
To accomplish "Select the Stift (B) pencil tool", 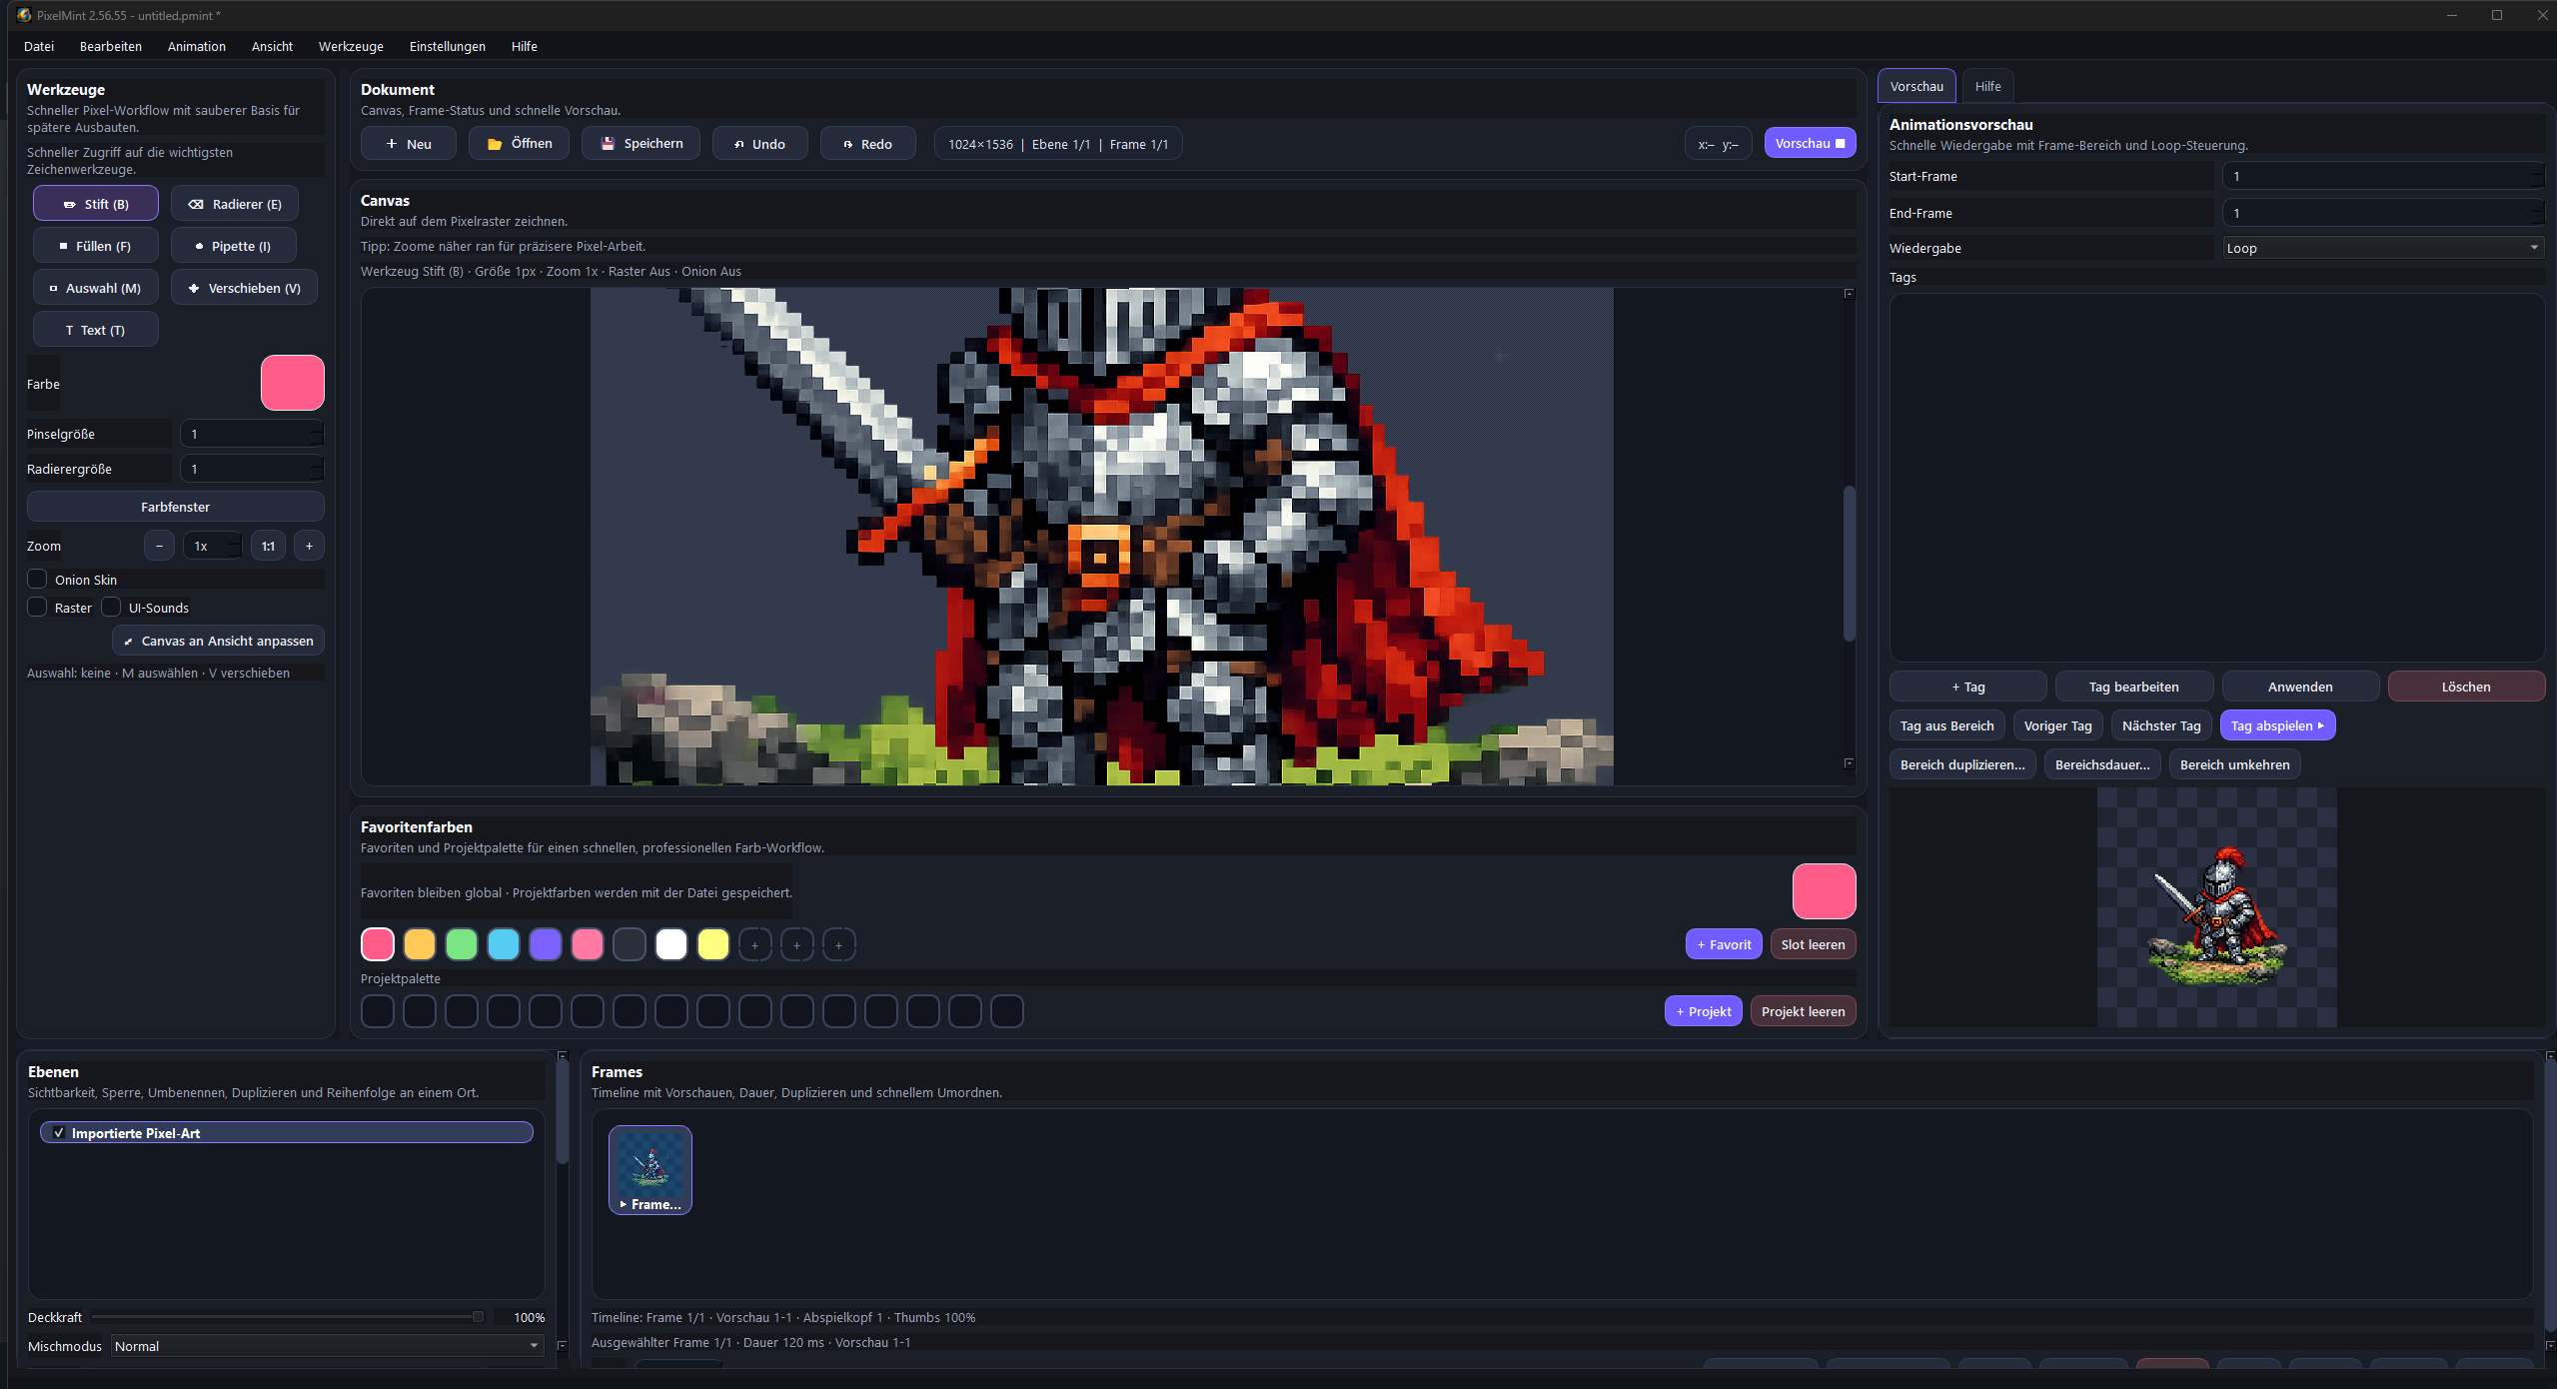I will 96,204.
